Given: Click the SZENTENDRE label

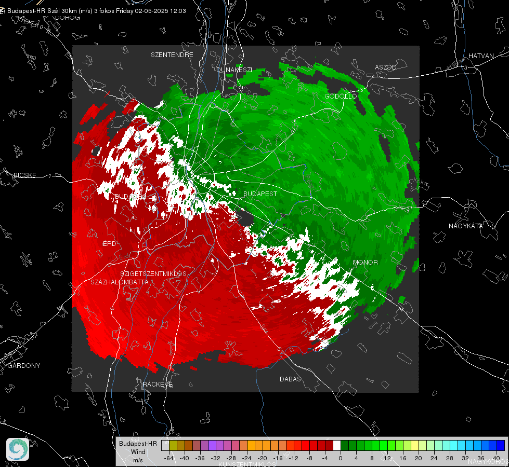Looking at the screenshot, I should click(172, 55).
